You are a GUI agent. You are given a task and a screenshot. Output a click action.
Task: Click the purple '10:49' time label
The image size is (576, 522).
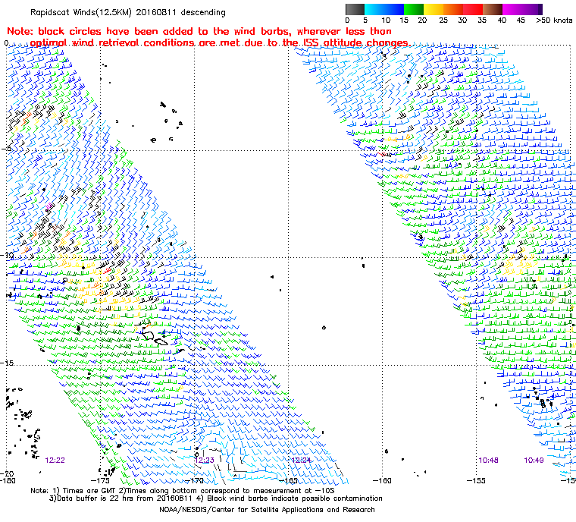coord(534,461)
